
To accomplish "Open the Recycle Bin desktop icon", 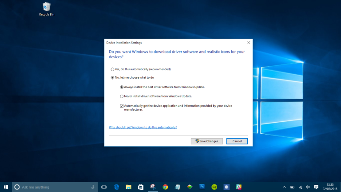I will [x=47, y=9].
